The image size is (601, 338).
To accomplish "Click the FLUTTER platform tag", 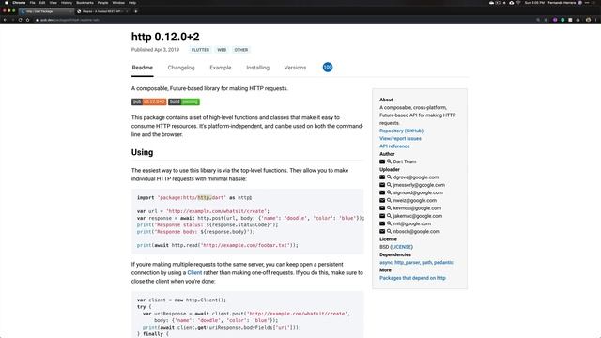I will [x=200, y=50].
